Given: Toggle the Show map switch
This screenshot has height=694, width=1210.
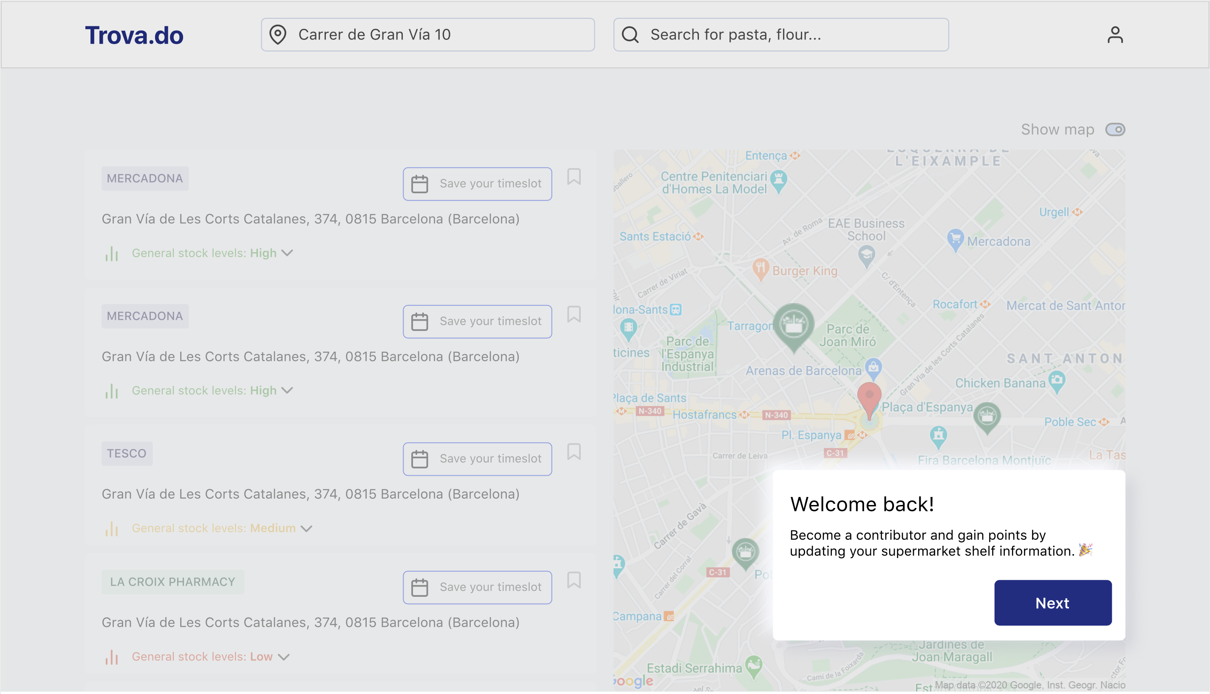Looking at the screenshot, I should click(x=1115, y=129).
